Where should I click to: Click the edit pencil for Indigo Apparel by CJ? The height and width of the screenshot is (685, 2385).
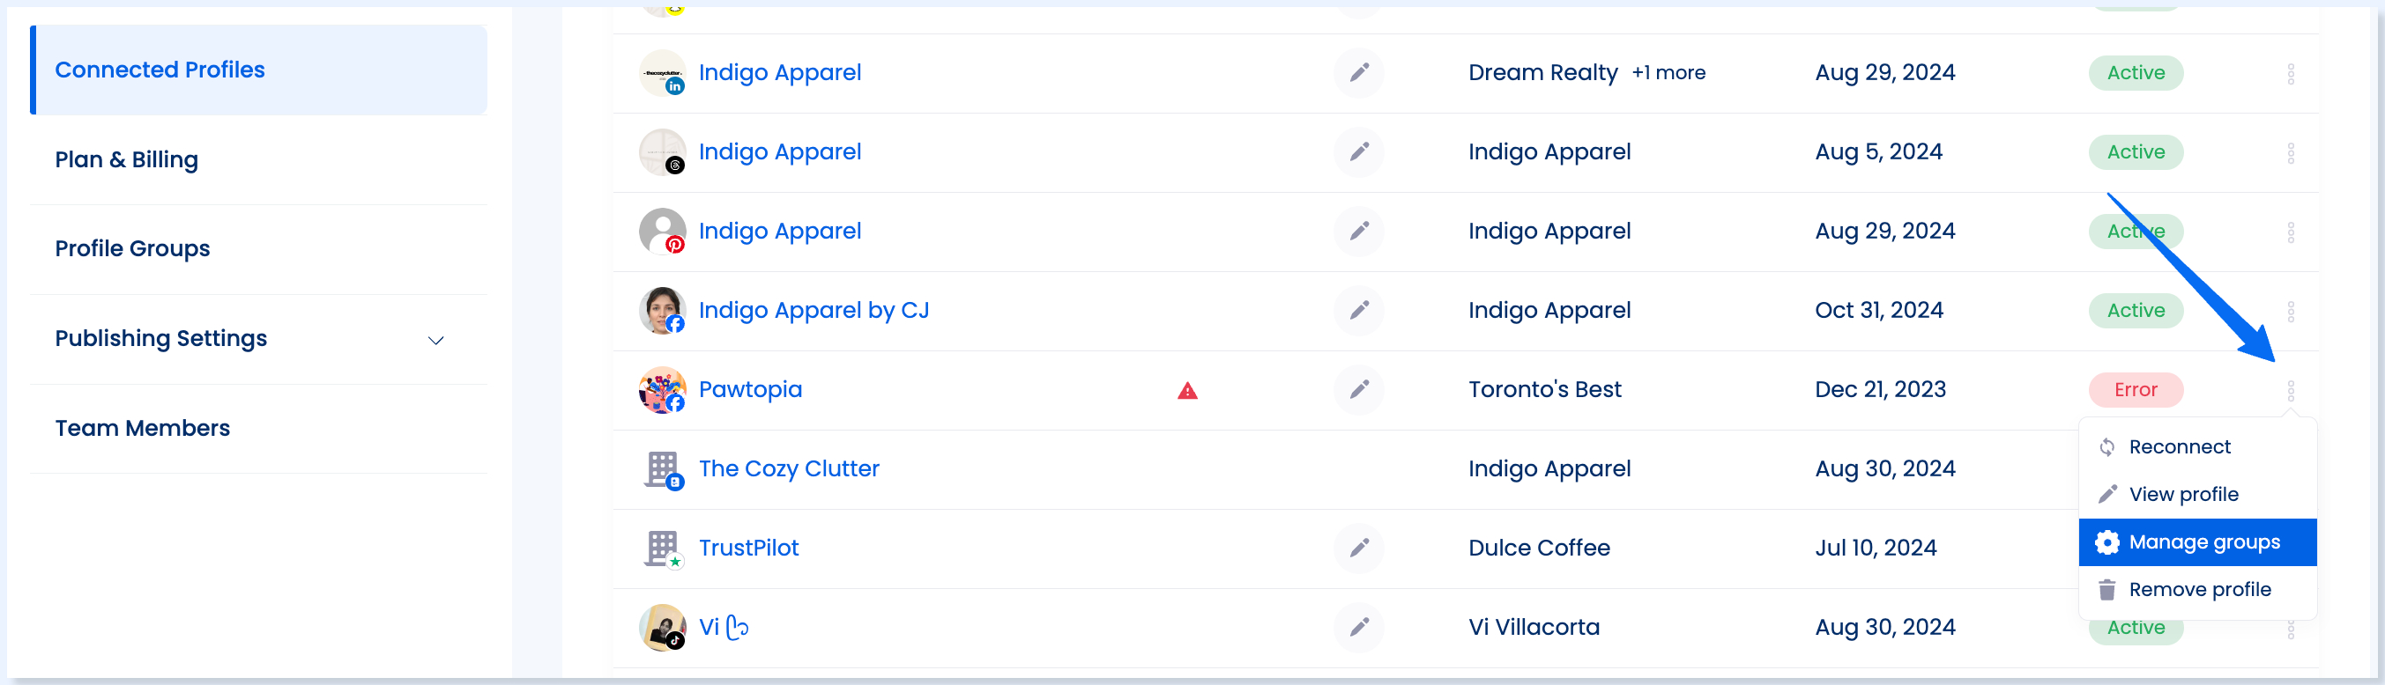coord(1358,311)
